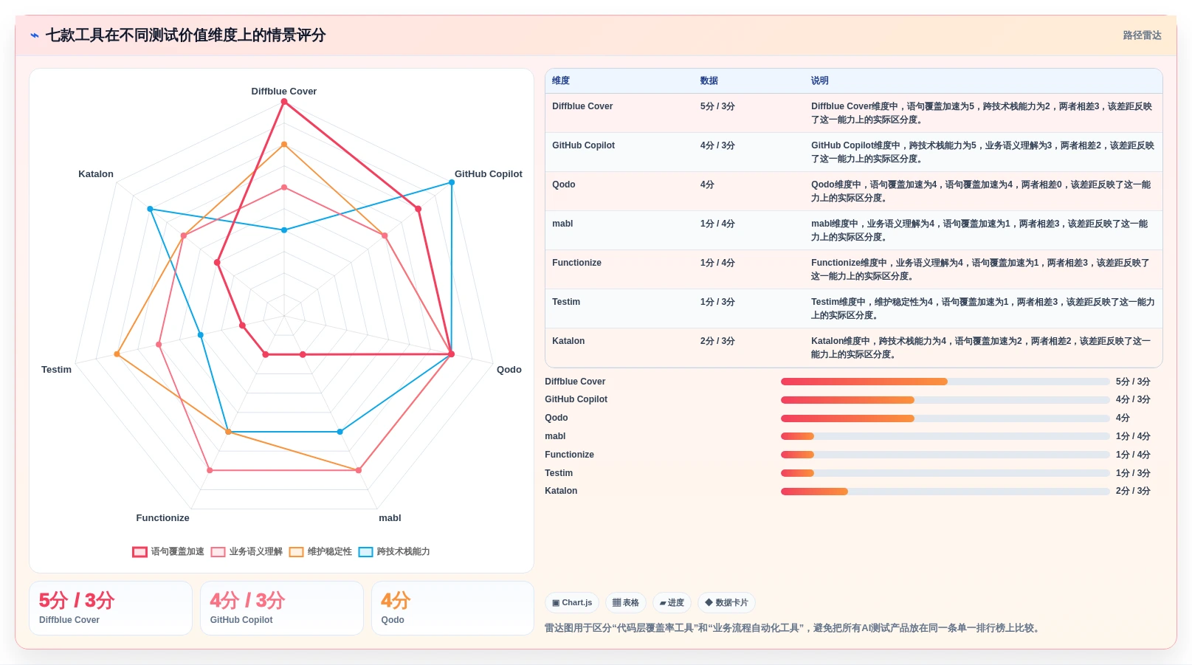Select the Qodo table row name
The image size is (1192, 665).
563,185
